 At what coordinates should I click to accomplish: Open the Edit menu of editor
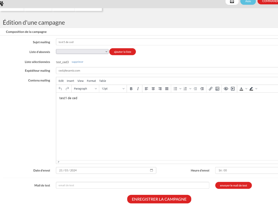[x=61, y=81]
